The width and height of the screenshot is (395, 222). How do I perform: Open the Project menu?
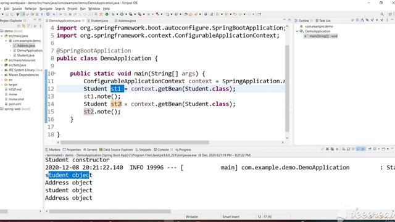click(x=72, y=9)
